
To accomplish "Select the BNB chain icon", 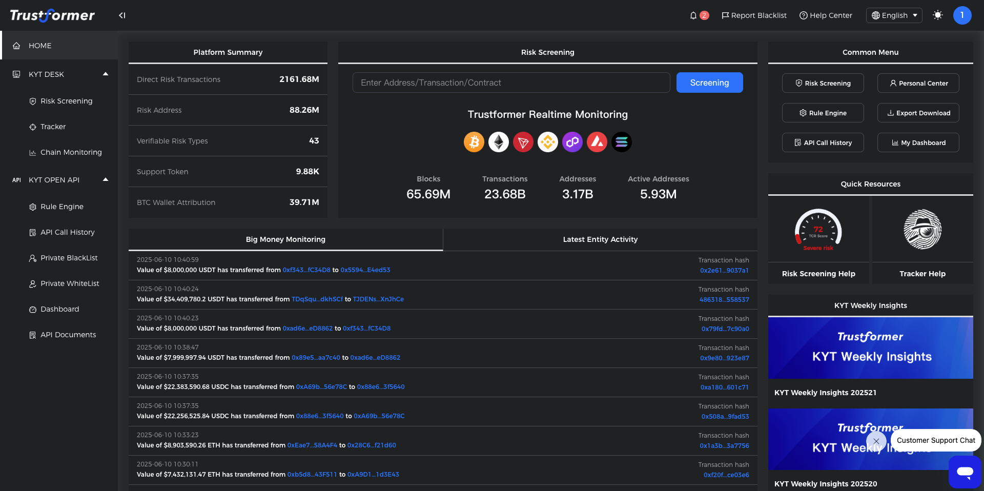I will click(548, 142).
